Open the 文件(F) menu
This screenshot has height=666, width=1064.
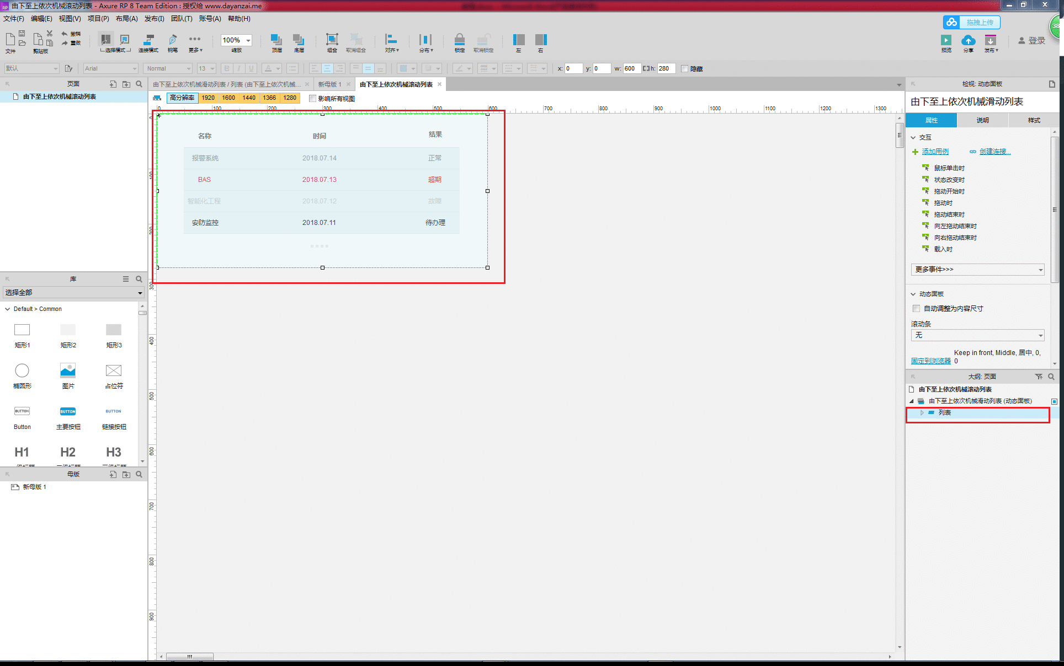14,19
